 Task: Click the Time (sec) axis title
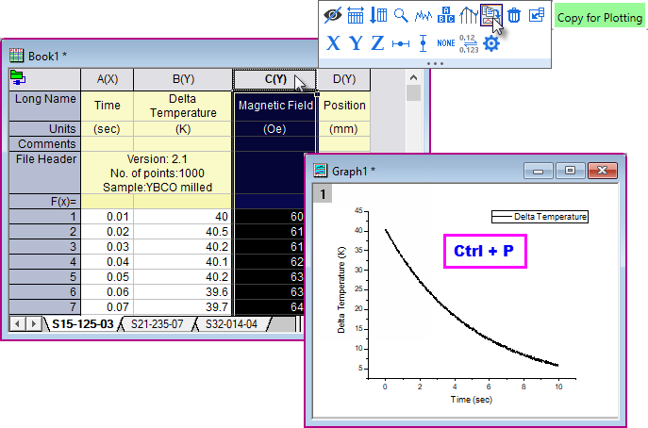coord(471,400)
